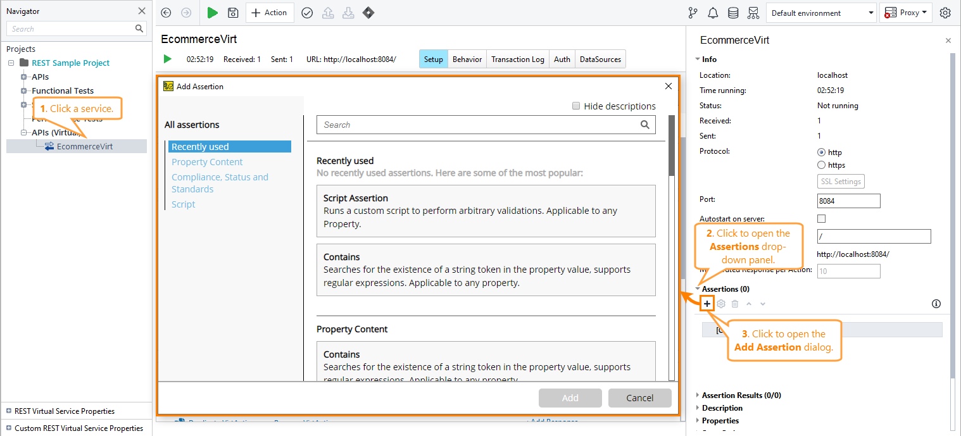Open the Behavior tab
The height and width of the screenshot is (436, 961).
[467, 59]
